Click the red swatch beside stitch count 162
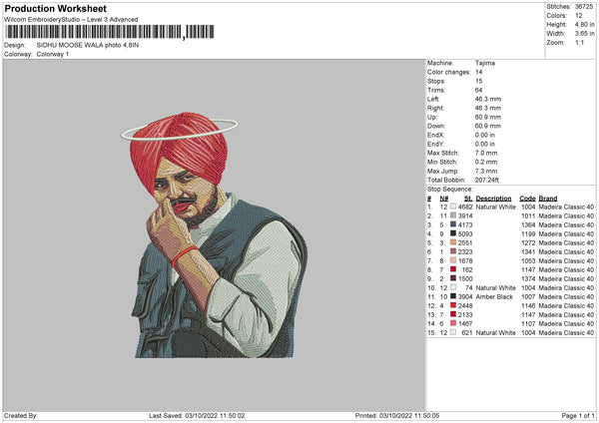Screen dimensions: 599x423 click(x=453, y=269)
